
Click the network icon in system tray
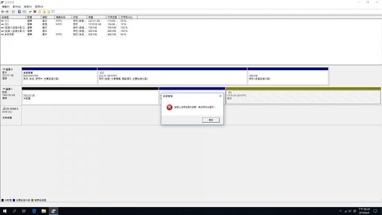345,211
